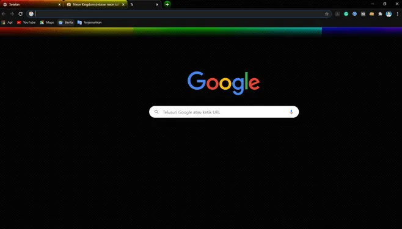Open the Chrome three-dot menu

[397, 14]
